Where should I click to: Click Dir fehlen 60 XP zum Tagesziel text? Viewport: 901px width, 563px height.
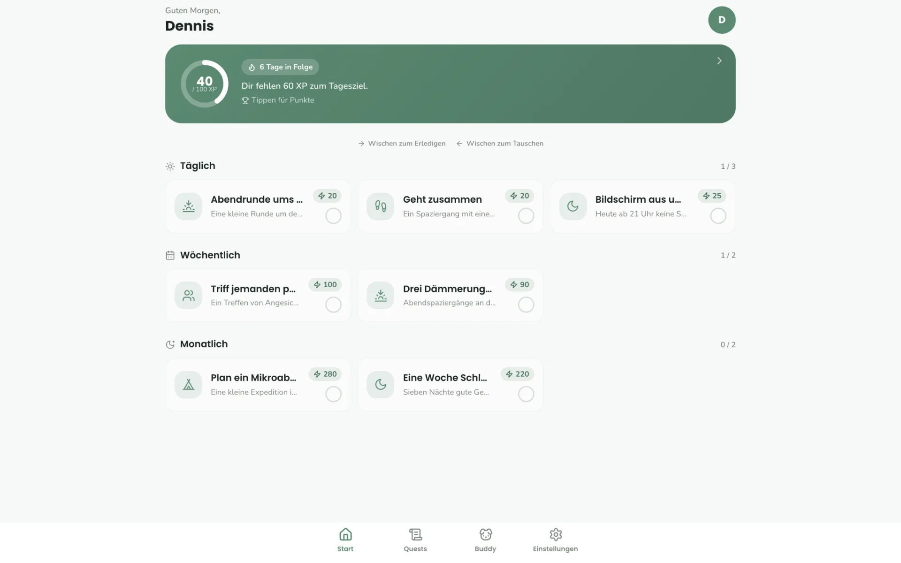(x=305, y=86)
